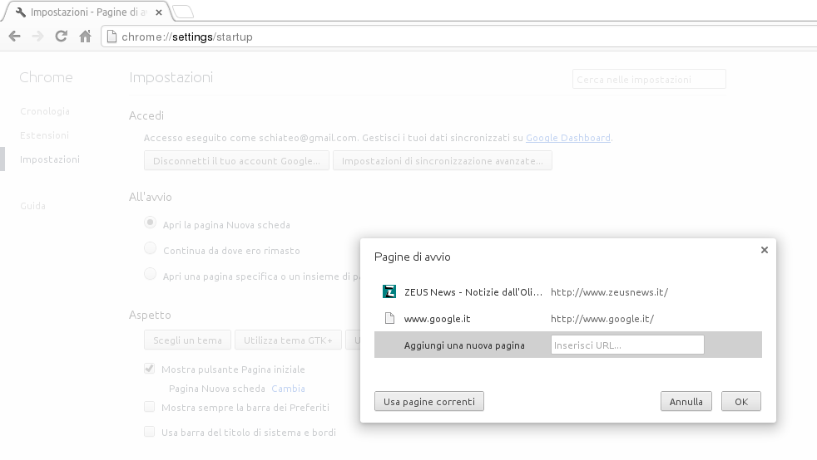Click the forward navigation arrow
The width and height of the screenshot is (817, 460).
(37, 37)
